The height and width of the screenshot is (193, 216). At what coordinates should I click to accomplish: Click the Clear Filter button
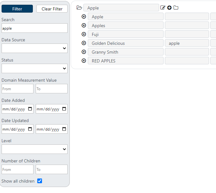click(x=52, y=9)
